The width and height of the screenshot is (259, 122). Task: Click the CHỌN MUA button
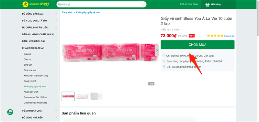pyautogui.click(x=197, y=45)
